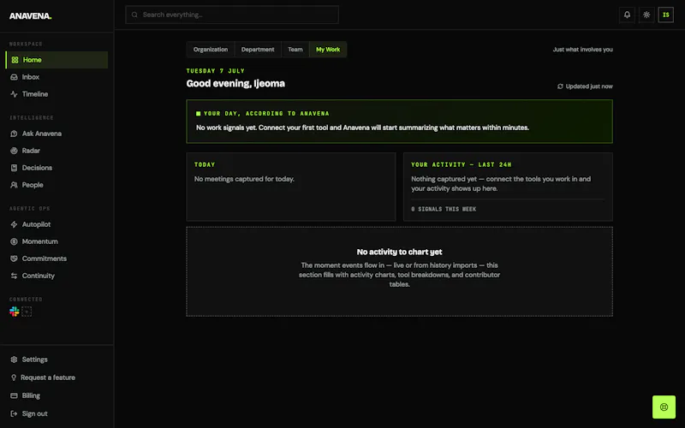Click the Request a feature bulb icon
685x428 pixels.
tap(14, 377)
